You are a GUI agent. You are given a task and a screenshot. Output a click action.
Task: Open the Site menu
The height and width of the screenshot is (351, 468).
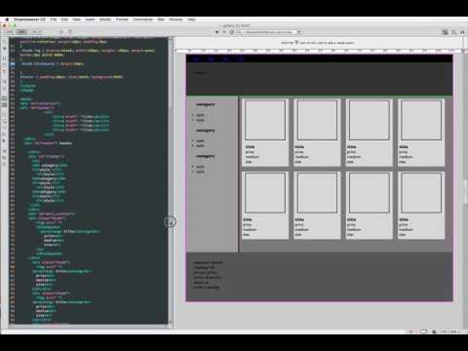[161, 19]
